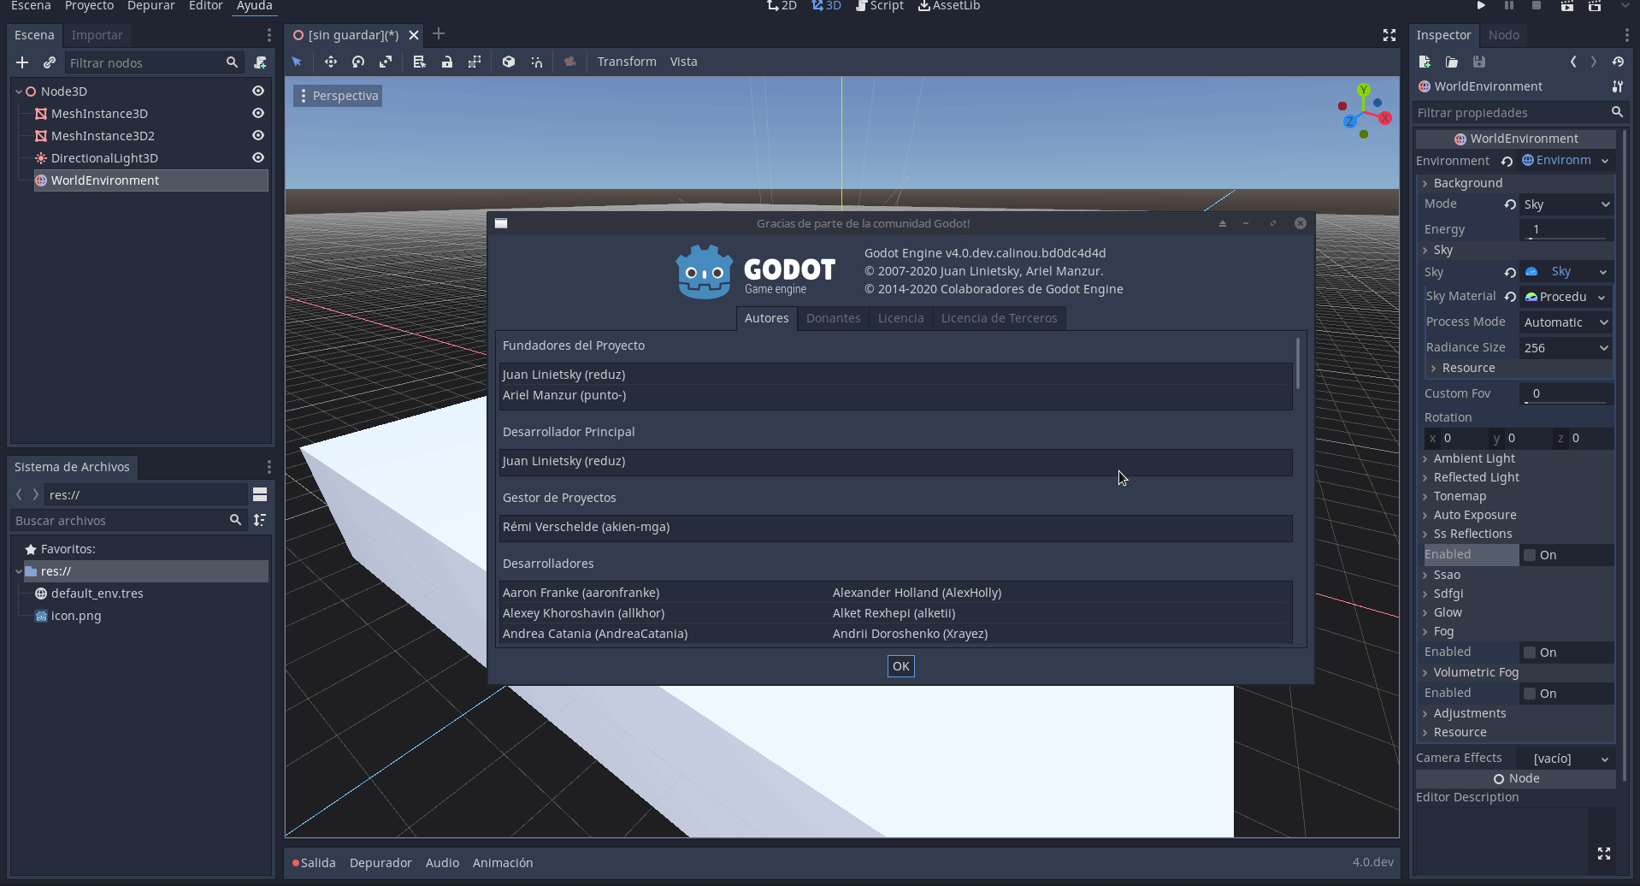Screen dimensions: 1640x886
Task: Add a new node with plus icon
Action: coord(22,62)
